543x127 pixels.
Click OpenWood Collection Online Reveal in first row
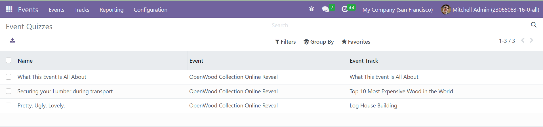[x=233, y=77]
